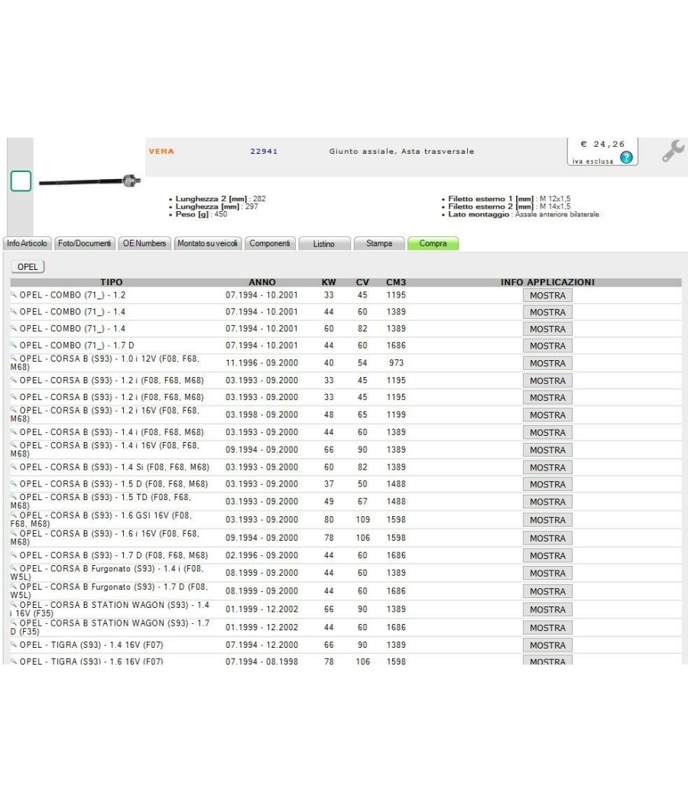Click magnifier icon for TIGRA 1.6 16V
Image resolution: width=688 pixels, height=803 pixels.
point(14,661)
